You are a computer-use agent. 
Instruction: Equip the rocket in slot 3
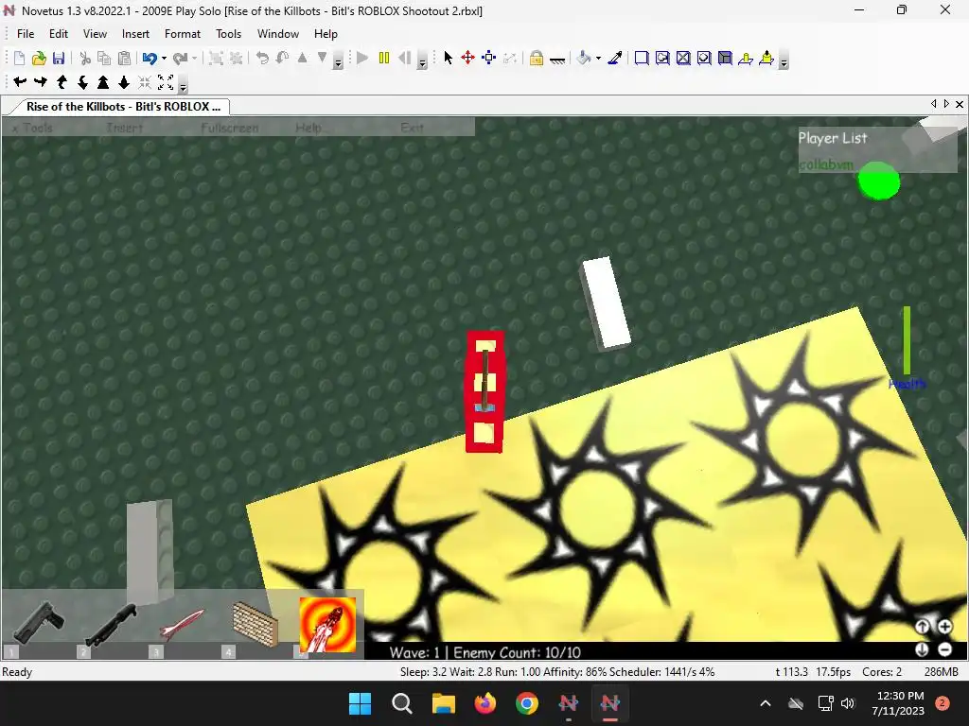pyautogui.click(x=183, y=624)
